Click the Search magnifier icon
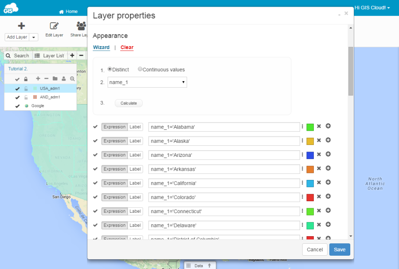This screenshot has height=269, width=399. coord(8,56)
